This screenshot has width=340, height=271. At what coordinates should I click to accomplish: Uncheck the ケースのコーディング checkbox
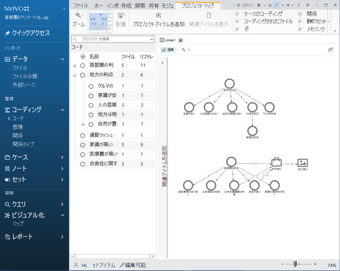click(x=237, y=14)
